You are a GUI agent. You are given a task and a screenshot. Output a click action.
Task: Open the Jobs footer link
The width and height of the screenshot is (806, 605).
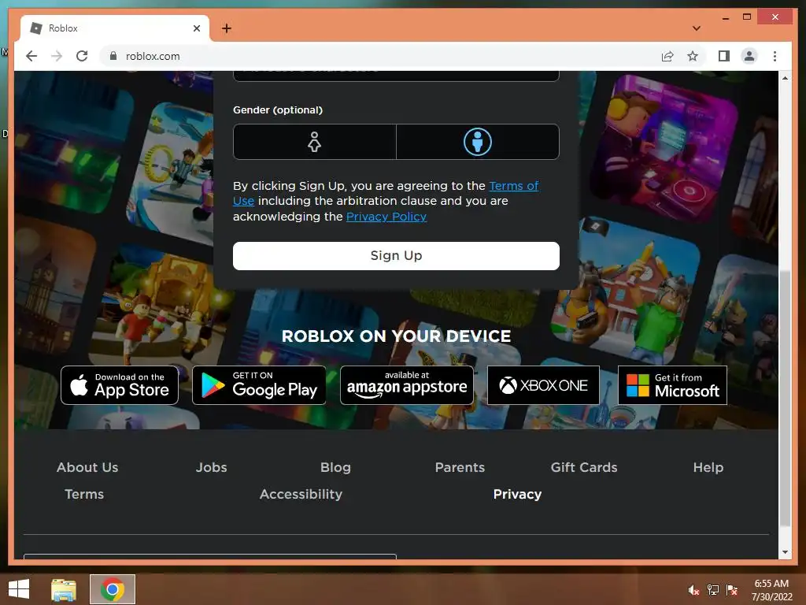pos(211,467)
